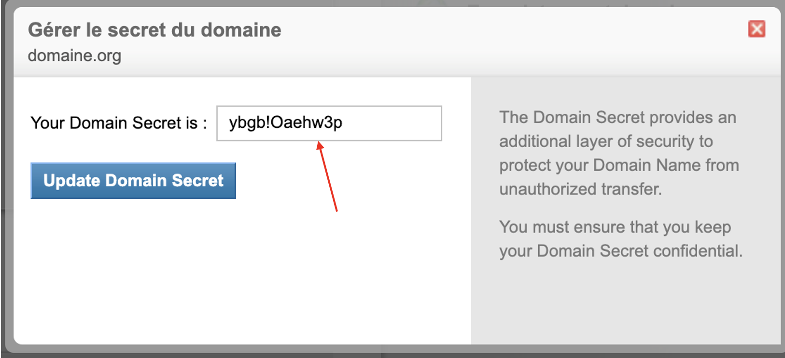Screen dimensions: 785x358
Task: Click the "additional layer of security" text line
Action: click(x=606, y=141)
